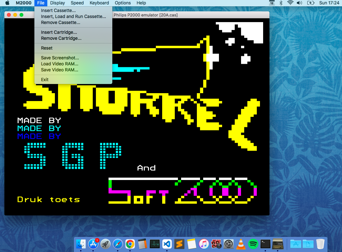Viewport: 342px width, 252px height.
Task: Open Safari from the dock
Action: click(x=118, y=244)
